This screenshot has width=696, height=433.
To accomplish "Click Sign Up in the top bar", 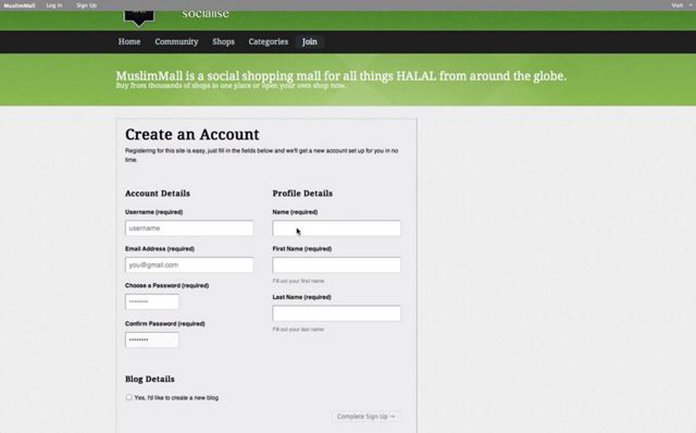I will pyautogui.click(x=86, y=5).
